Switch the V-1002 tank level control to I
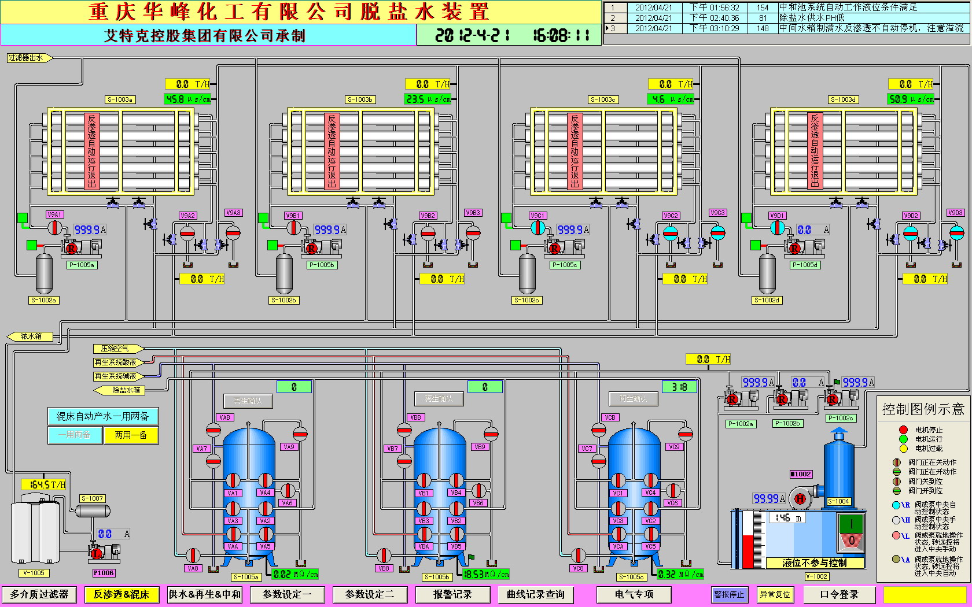Screen dimensions: 972x607 point(851,524)
